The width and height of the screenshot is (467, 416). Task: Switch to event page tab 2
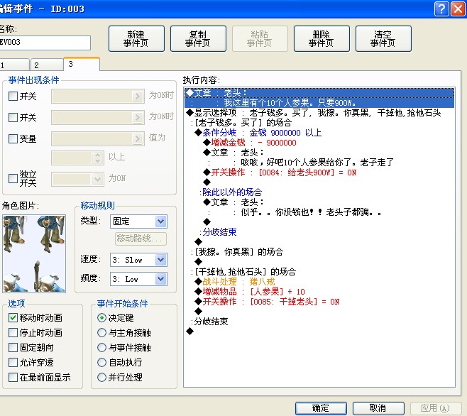(47, 65)
